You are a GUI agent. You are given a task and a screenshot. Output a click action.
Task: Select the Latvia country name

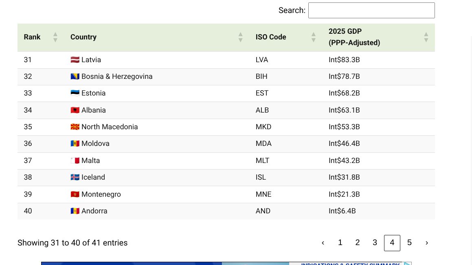pyautogui.click(x=91, y=59)
